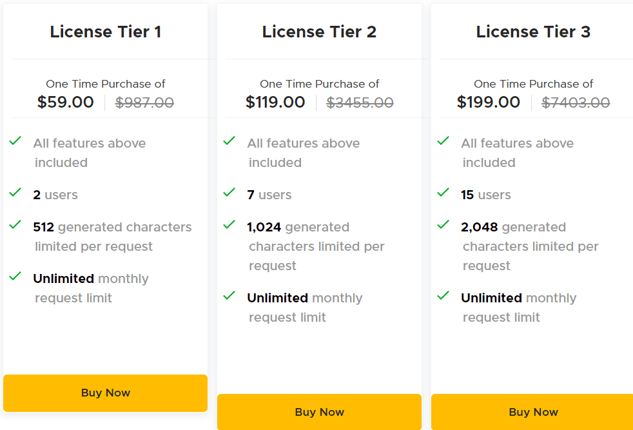Click the crossed-out $987.00 price in Tier 1
633x430 pixels.
click(x=144, y=102)
